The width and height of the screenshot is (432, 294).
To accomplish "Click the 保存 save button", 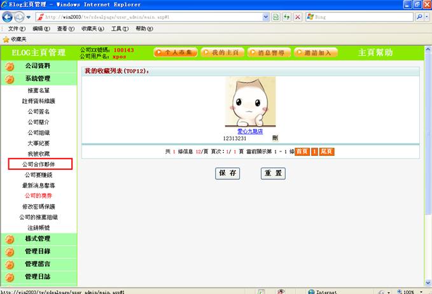I will coord(228,173).
